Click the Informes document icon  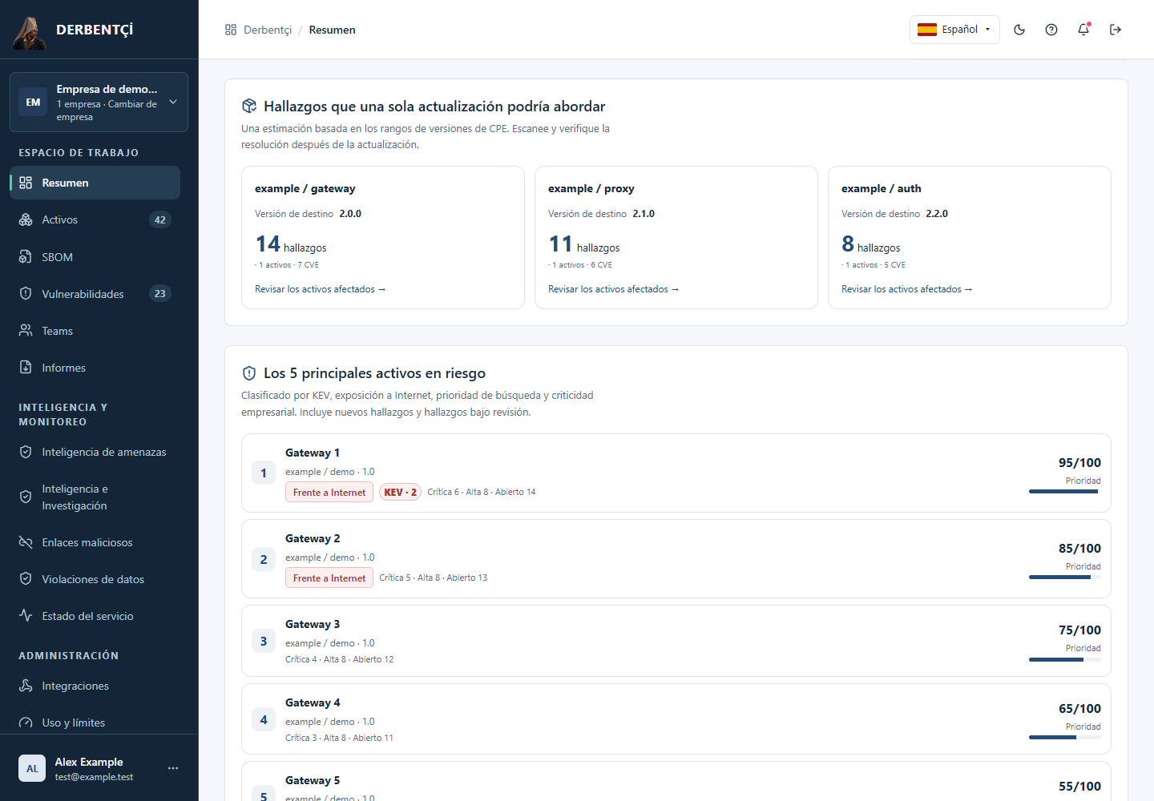26,368
